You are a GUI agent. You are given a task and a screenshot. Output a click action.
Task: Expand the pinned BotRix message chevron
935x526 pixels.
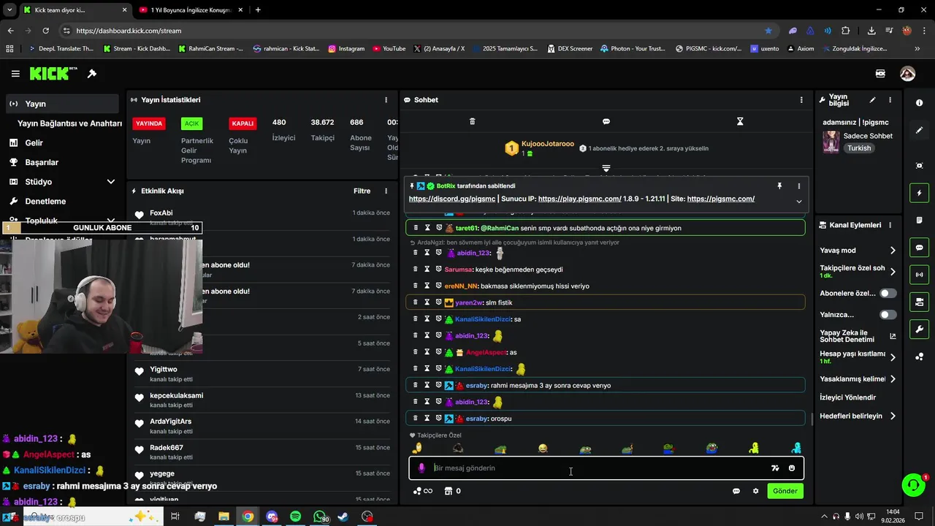pyautogui.click(x=798, y=202)
